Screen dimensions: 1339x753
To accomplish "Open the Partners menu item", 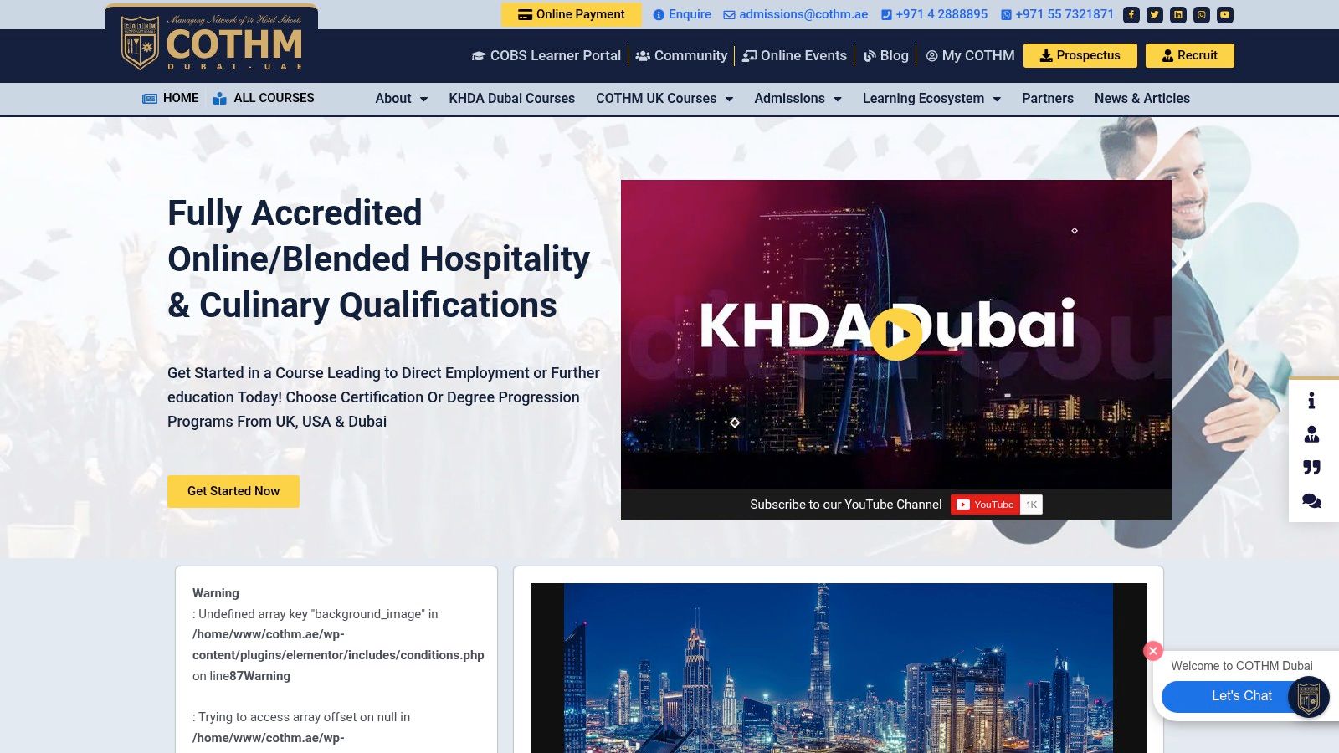I will tap(1047, 98).
